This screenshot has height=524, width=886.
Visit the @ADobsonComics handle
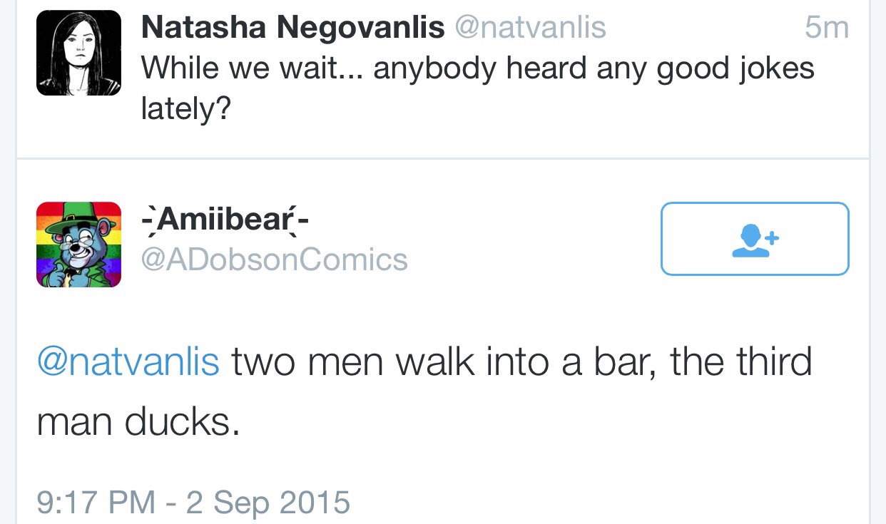pos(275,259)
